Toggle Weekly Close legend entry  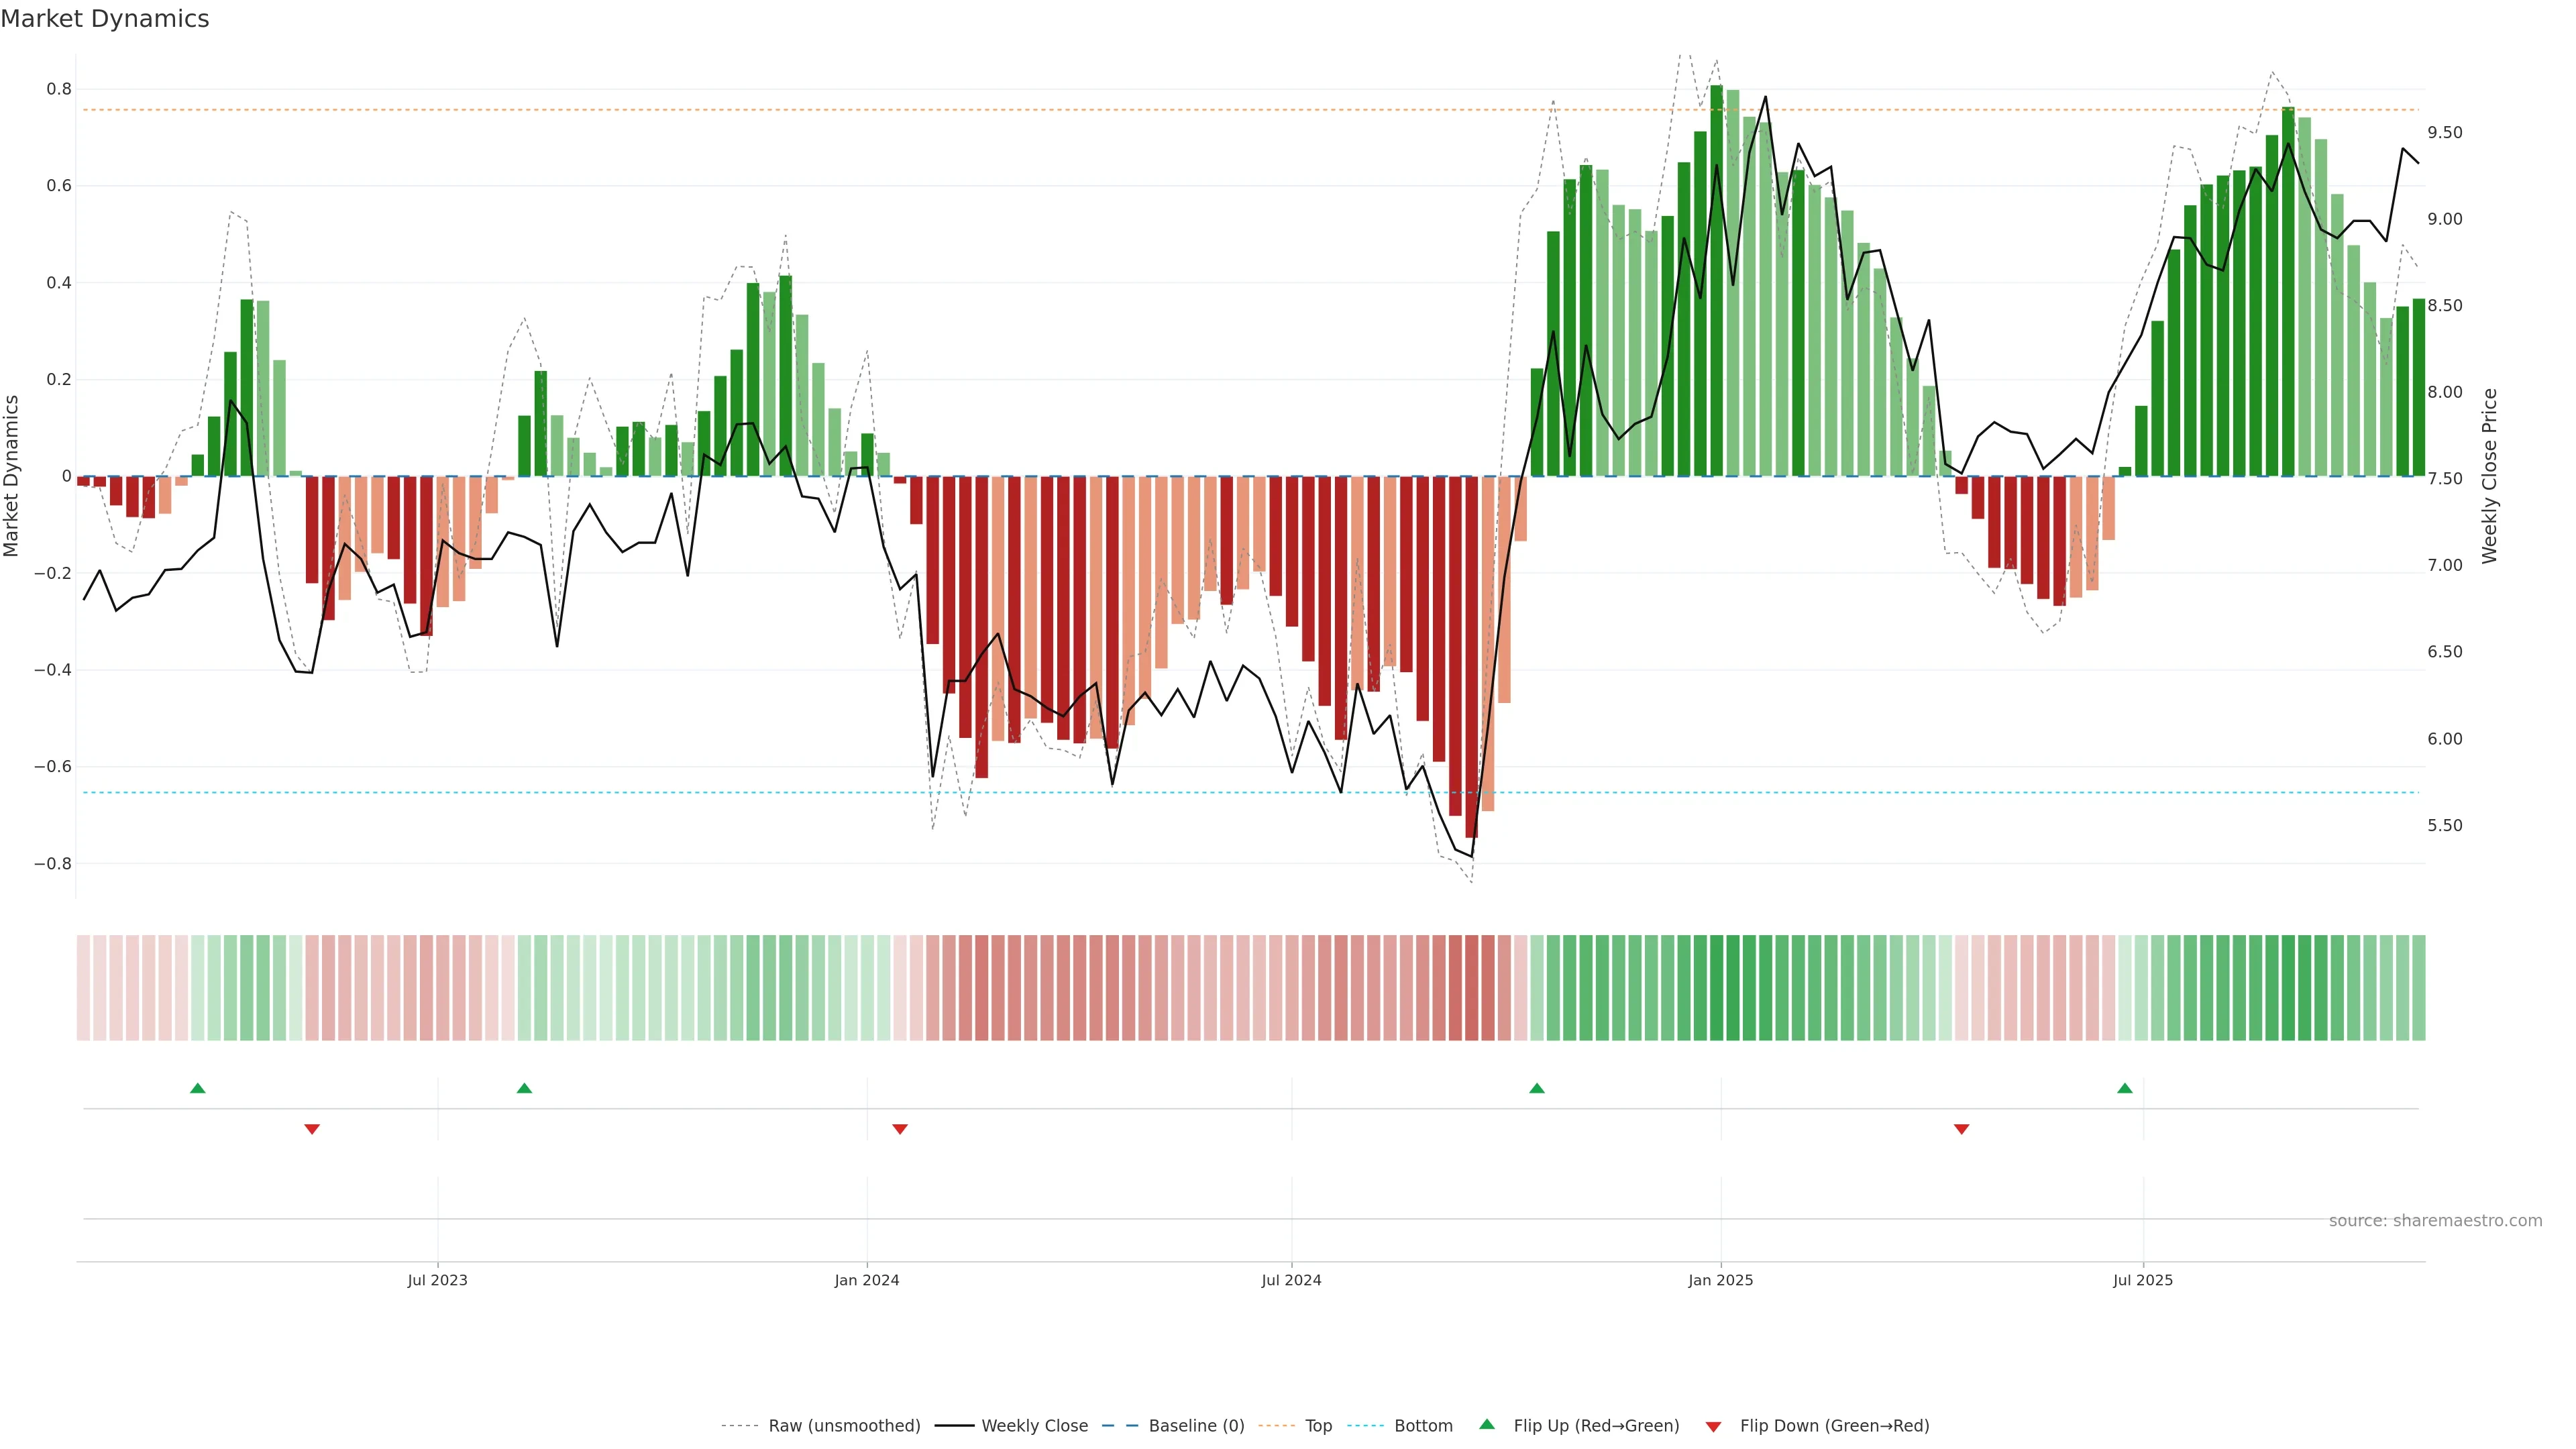click(1034, 1426)
